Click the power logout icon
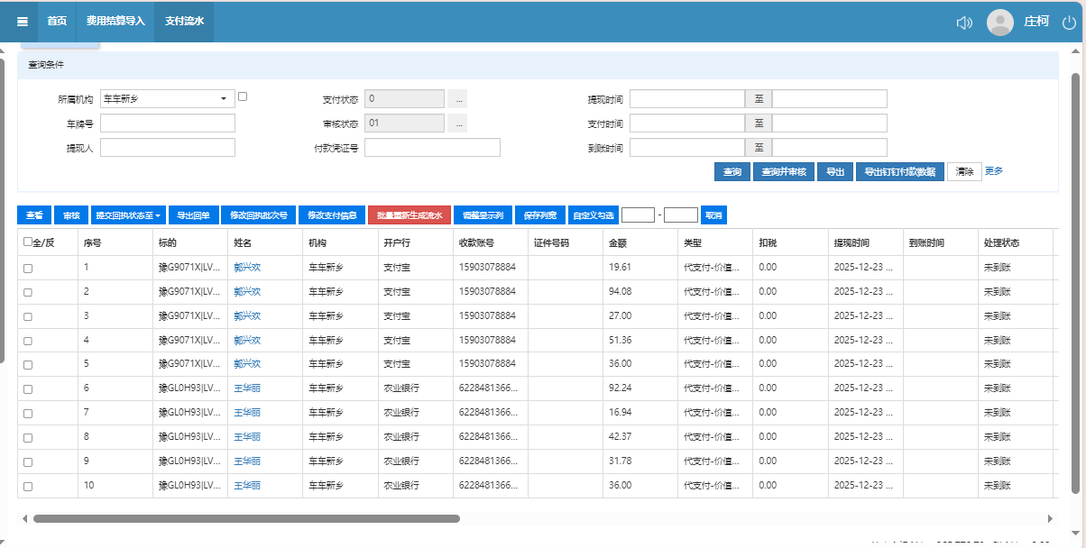Screen dimensions: 1086x548 1069,23
